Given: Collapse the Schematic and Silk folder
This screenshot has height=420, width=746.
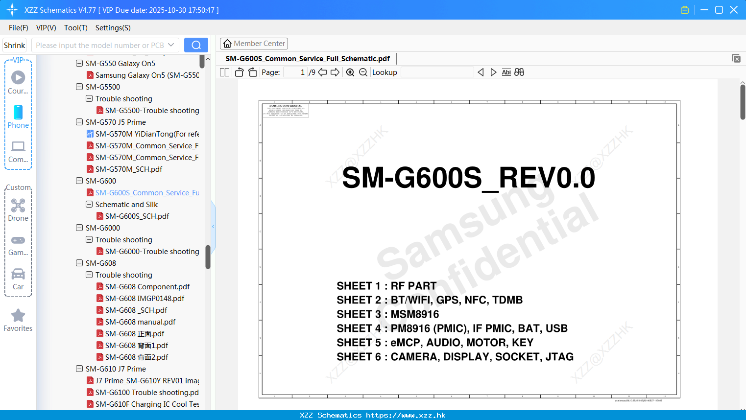Looking at the screenshot, I should click(89, 204).
